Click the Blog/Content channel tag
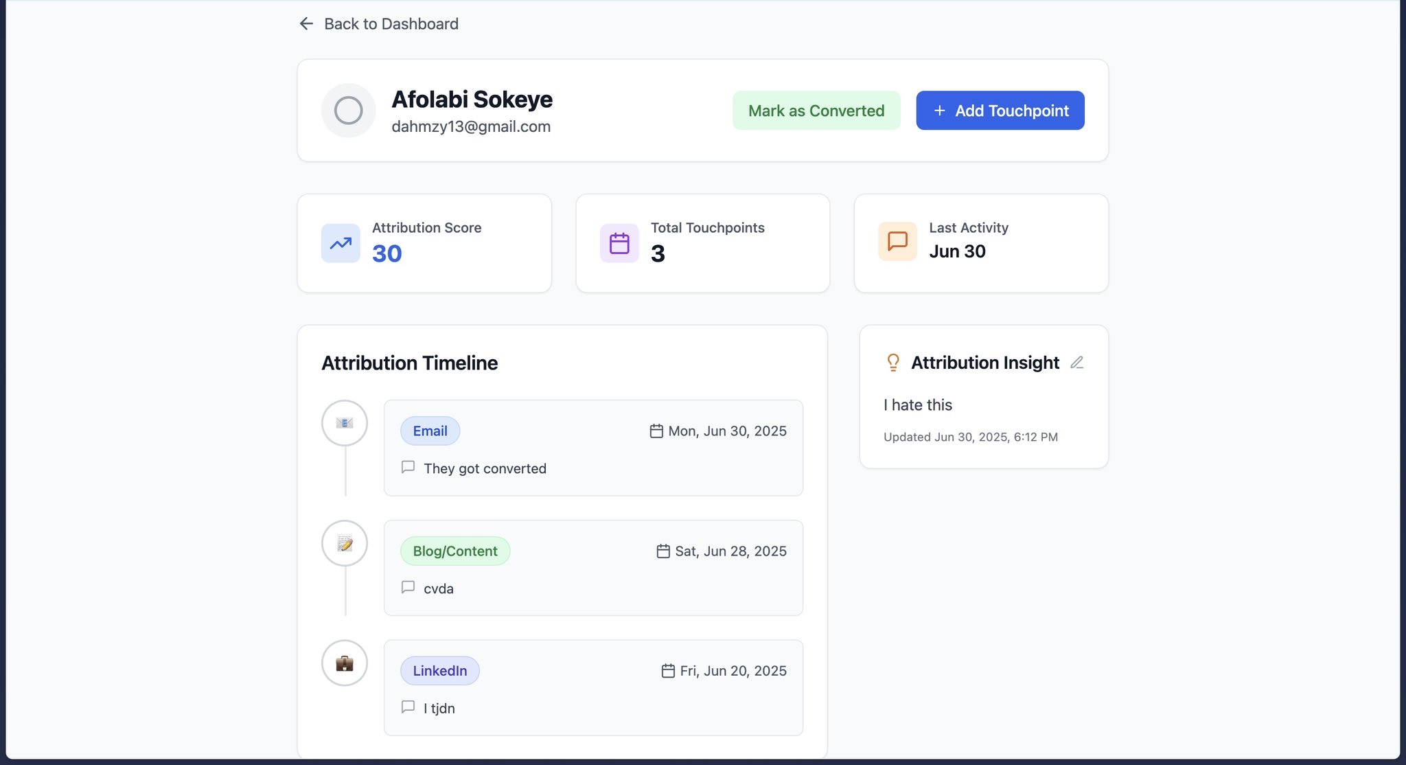The image size is (1406, 765). pos(454,551)
